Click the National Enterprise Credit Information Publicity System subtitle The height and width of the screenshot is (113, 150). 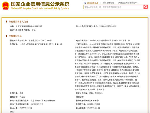tap(40, 8)
